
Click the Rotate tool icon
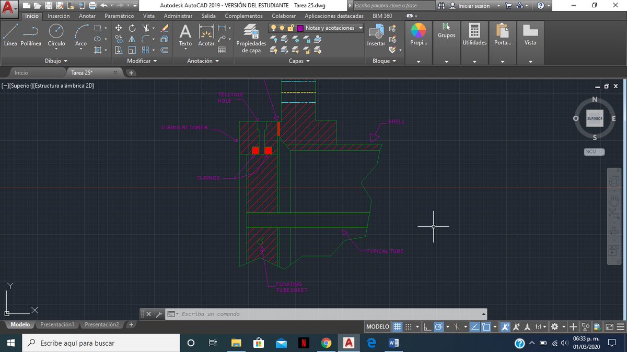tap(132, 28)
